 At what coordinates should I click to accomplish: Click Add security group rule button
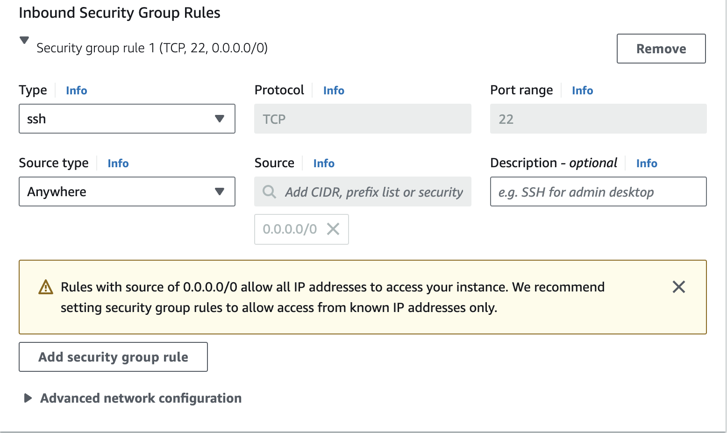[113, 357]
